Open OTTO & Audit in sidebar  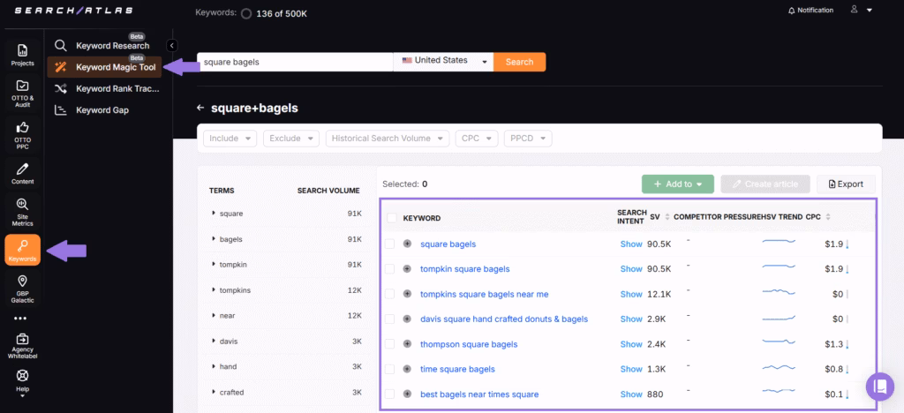22,93
